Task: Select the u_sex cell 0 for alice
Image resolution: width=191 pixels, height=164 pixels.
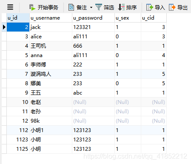Action: tap(128, 37)
